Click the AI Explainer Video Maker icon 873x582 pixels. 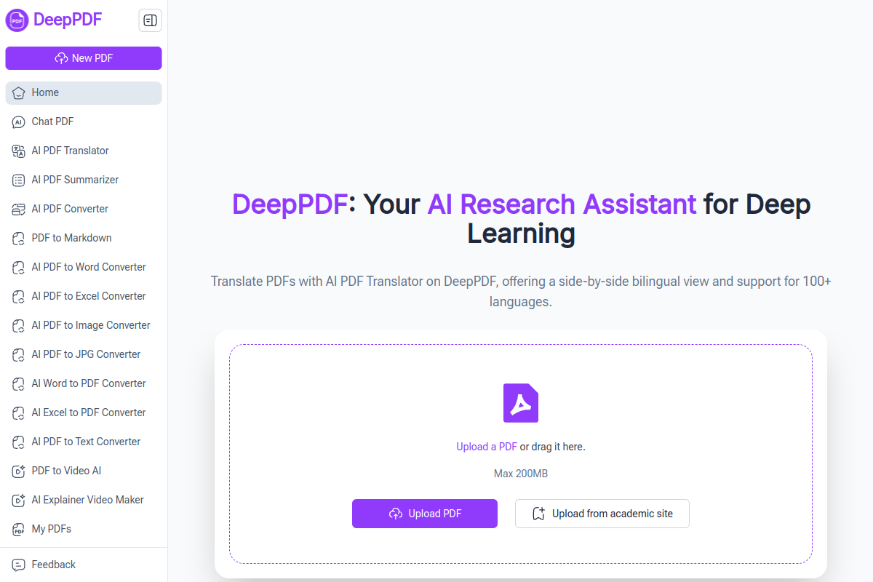pyautogui.click(x=19, y=501)
